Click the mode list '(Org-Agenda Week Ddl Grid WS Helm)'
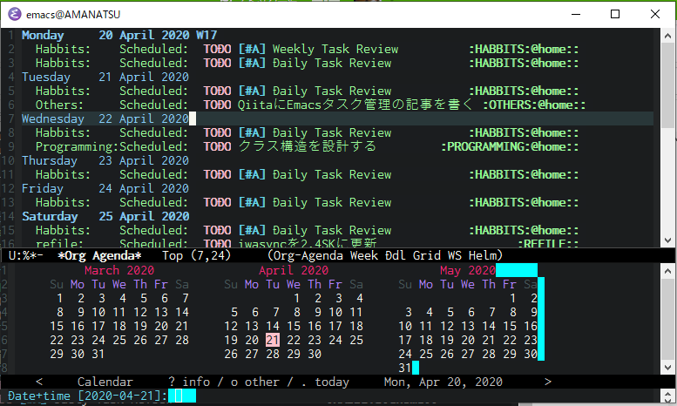677x406 pixels. [385, 255]
